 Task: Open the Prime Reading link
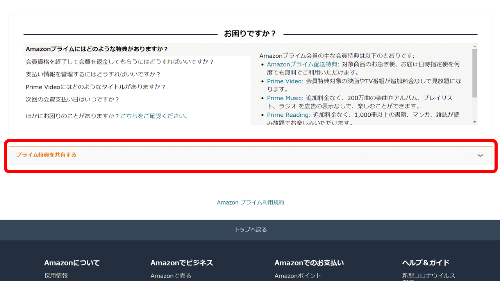[288, 115]
